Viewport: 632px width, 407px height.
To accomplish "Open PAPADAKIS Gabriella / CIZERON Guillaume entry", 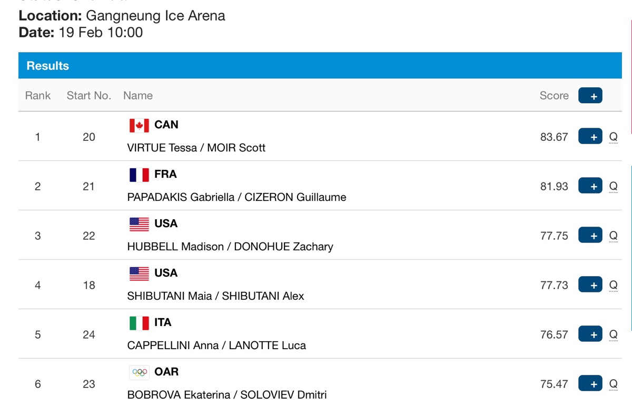I will (x=236, y=197).
